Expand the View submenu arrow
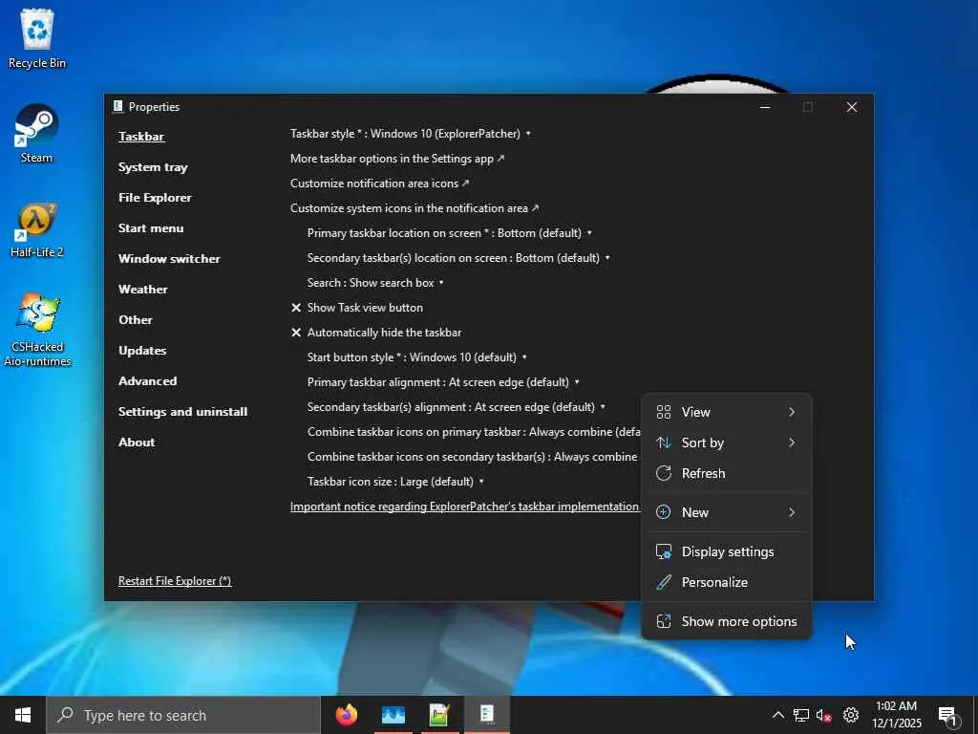The image size is (978, 734). 792,412
